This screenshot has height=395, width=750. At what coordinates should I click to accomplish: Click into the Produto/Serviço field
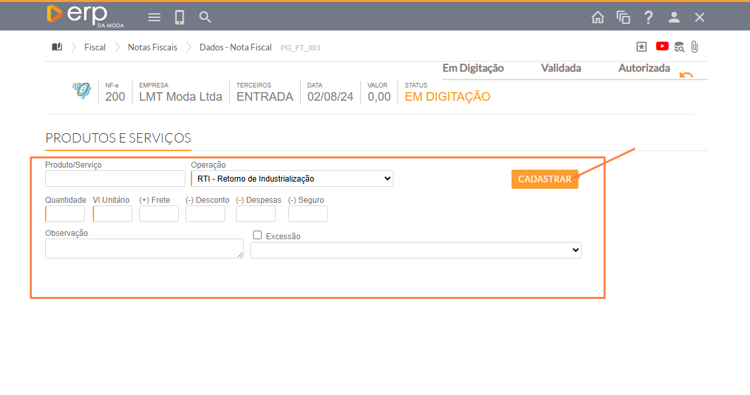coord(115,179)
